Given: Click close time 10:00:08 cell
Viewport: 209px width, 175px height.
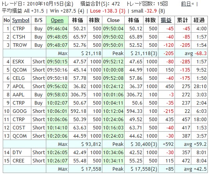Looking at the screenshot, I should click(x=113, y=70).
